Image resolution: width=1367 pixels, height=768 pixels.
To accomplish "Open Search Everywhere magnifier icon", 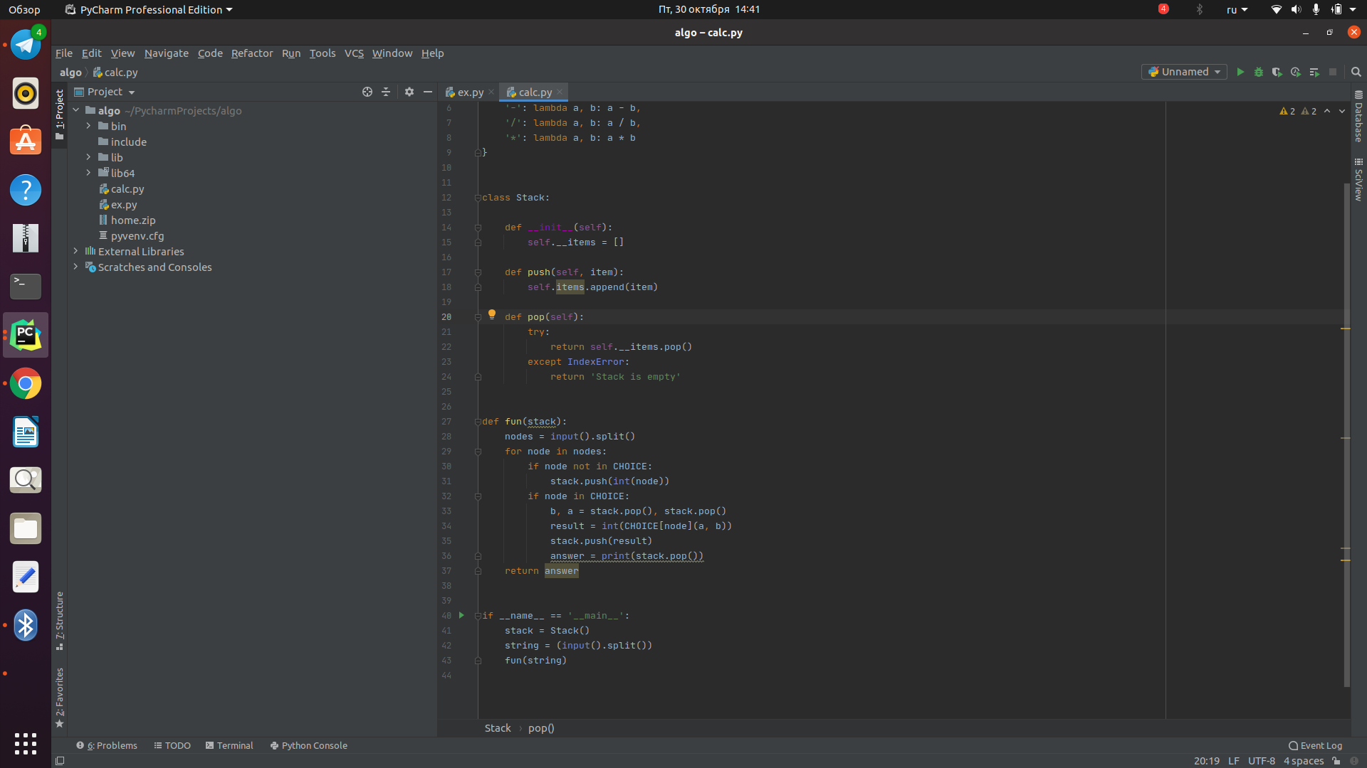I will pyautogui.click(x=1356, y=72).
